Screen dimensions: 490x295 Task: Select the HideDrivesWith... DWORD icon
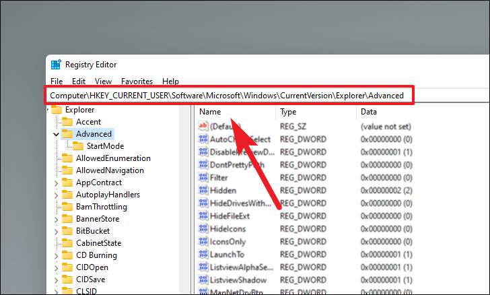[203, 203]
